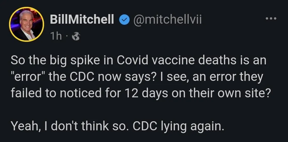Click the blank gap between the two paragraphs
288x142 pixels.
(133, 109)
